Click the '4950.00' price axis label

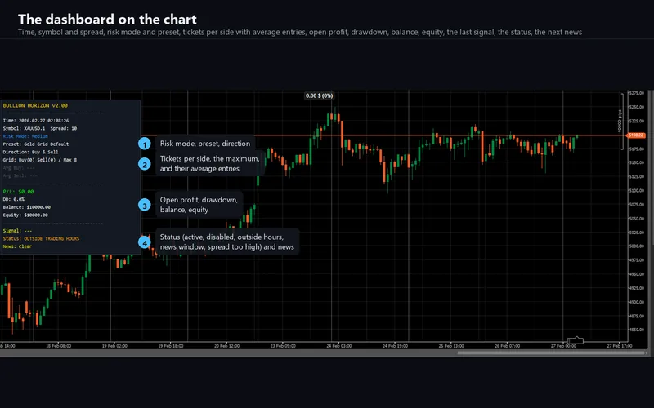(x=637, y=274)
